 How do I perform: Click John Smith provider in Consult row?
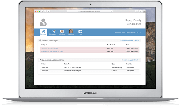[x=130, y=71]
